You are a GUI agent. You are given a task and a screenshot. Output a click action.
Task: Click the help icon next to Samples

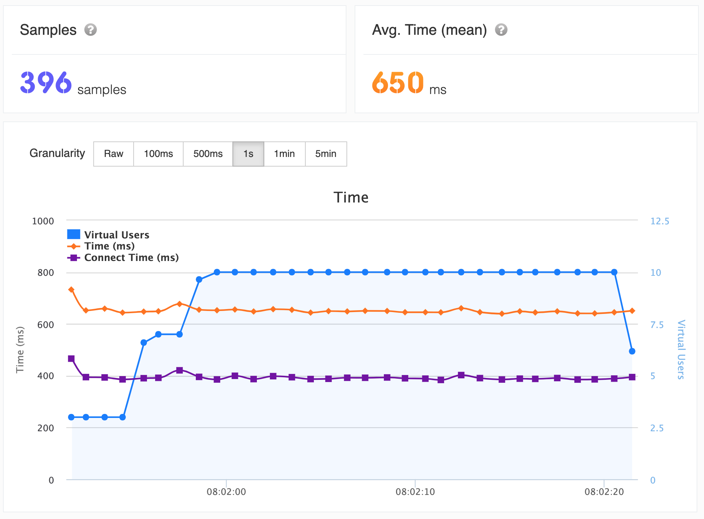coord(90,30)
